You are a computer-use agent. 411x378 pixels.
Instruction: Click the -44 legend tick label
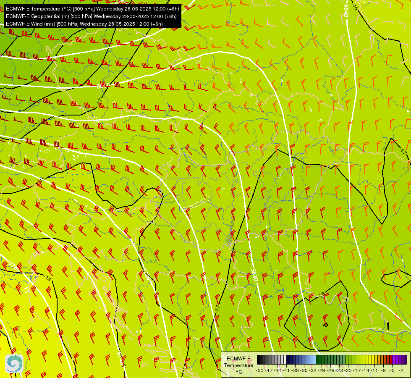coord(277,370)
